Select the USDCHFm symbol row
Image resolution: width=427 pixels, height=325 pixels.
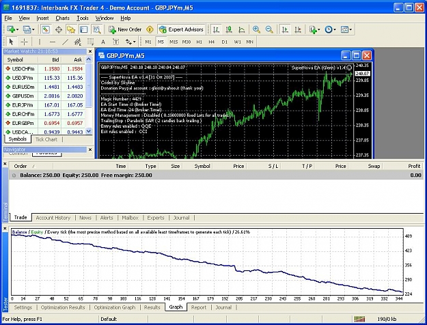(44, 69)
